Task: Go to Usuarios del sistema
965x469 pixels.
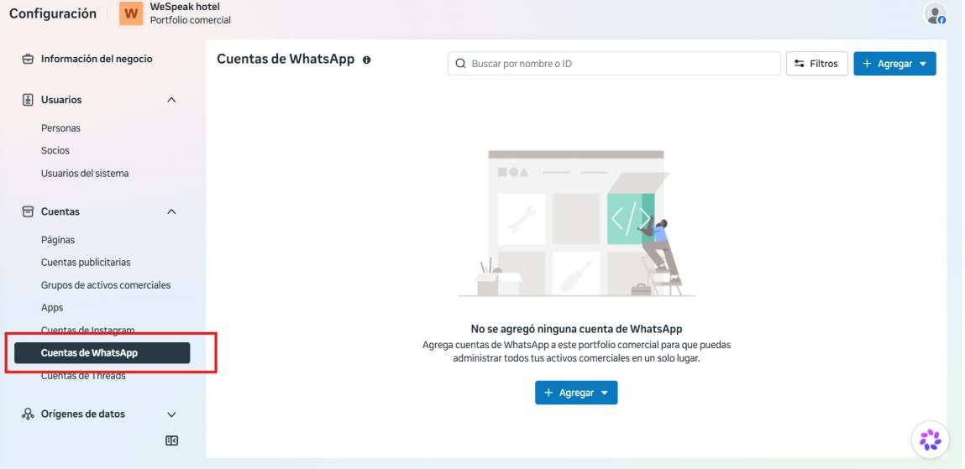Action: [85, 174]
